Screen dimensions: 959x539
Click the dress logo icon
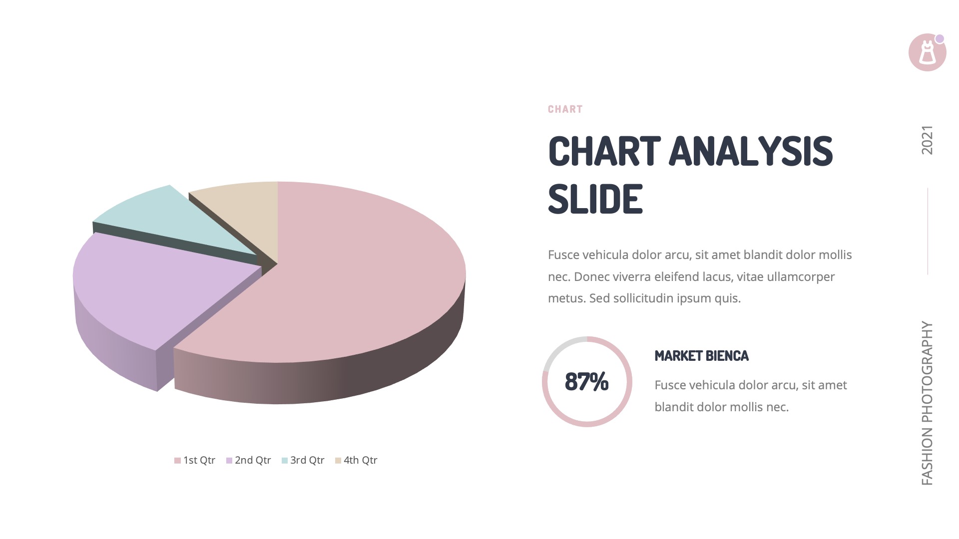coord(927,52)
